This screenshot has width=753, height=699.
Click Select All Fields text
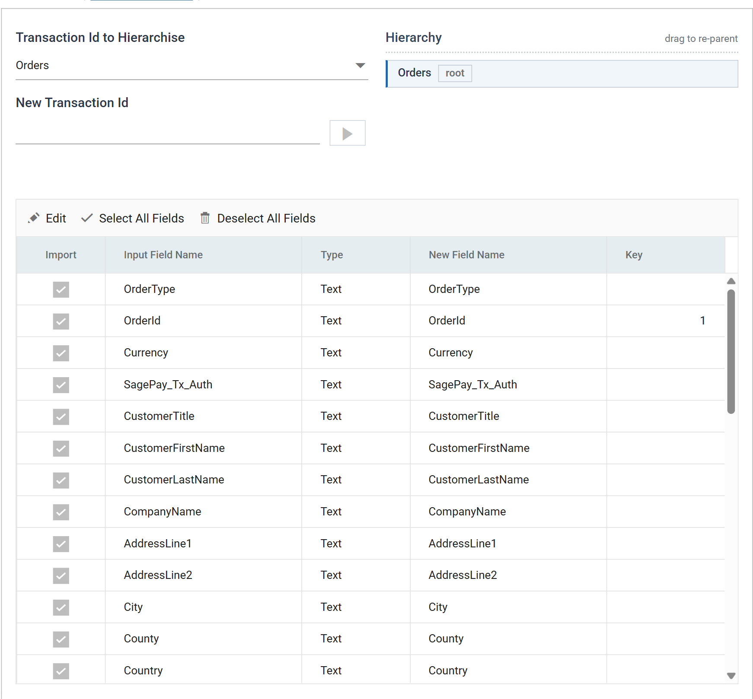[141, 218]
